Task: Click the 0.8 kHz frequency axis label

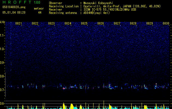Action: click(x=2, y=76)
